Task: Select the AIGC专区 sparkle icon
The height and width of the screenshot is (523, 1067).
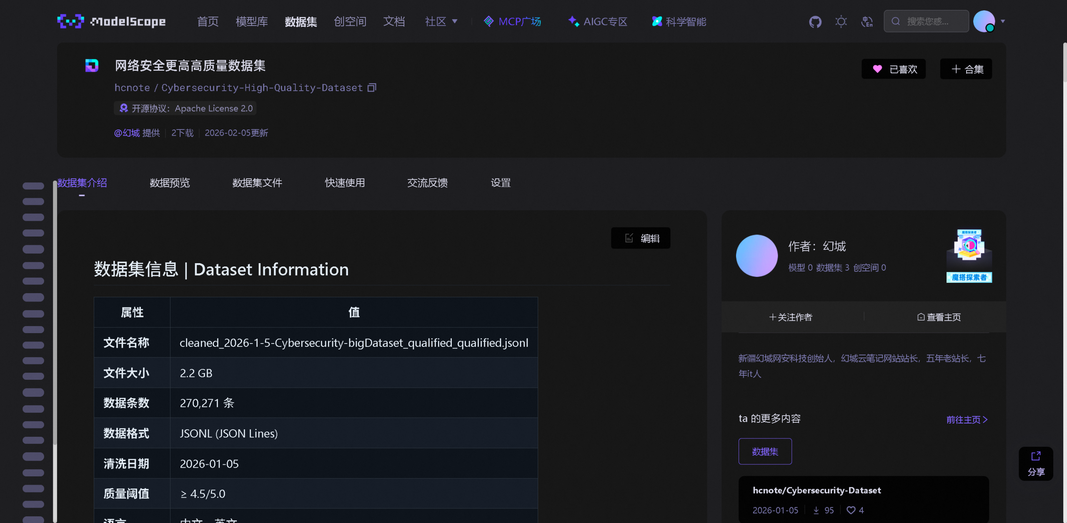Action: point(574,21)
